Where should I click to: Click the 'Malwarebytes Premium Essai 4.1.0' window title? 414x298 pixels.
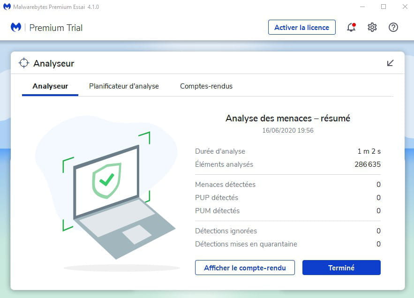click(56, 7)
